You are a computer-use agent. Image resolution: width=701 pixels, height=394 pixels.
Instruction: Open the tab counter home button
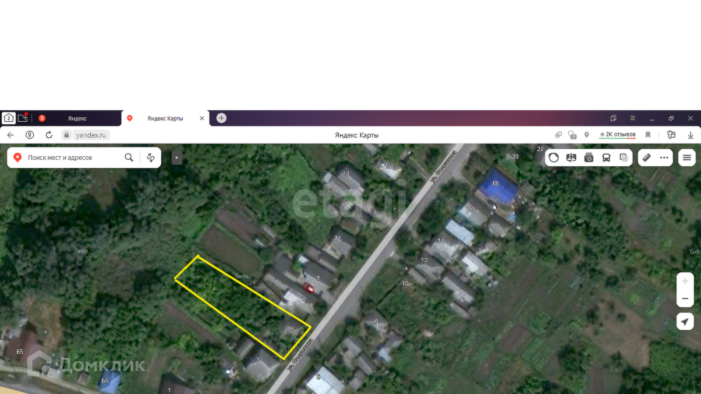[x=8, y=118]
